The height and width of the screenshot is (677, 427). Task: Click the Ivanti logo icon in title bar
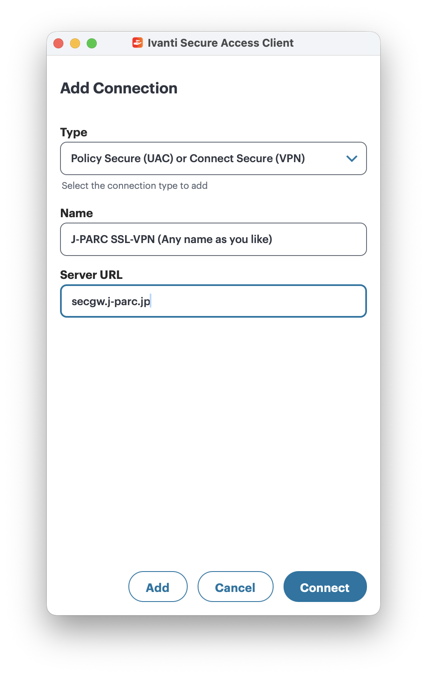(x=137, y=43)
